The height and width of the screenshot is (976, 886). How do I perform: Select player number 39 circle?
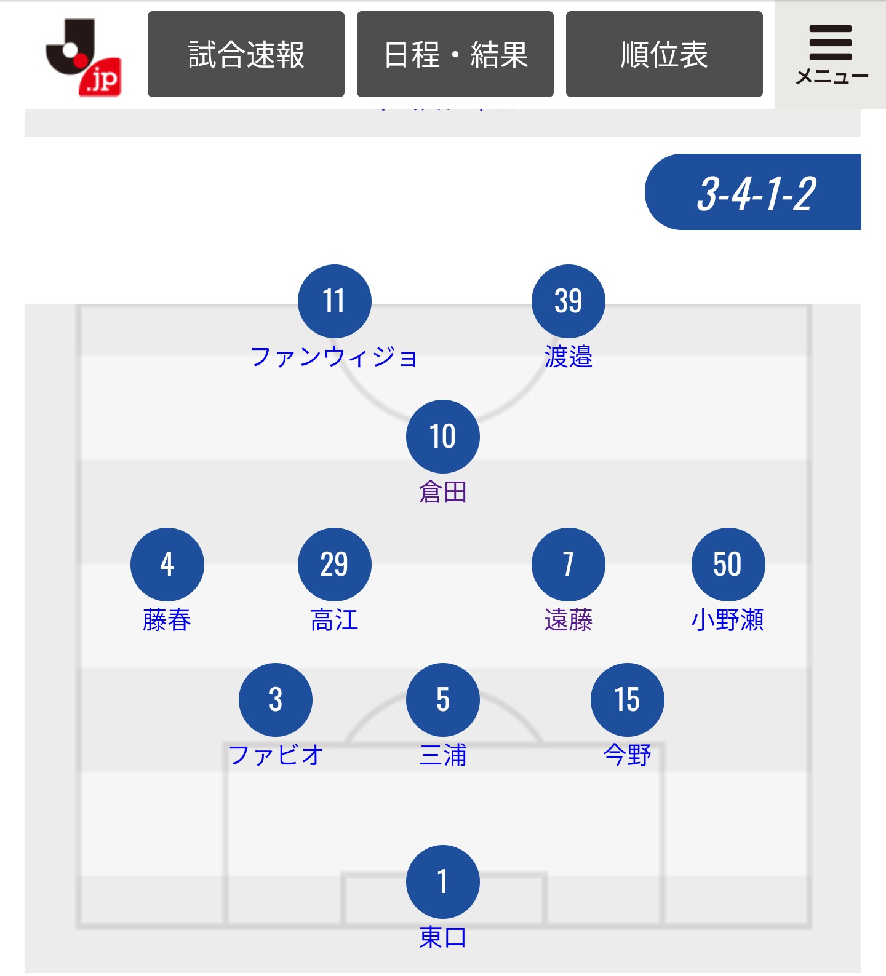click(568, 301)
